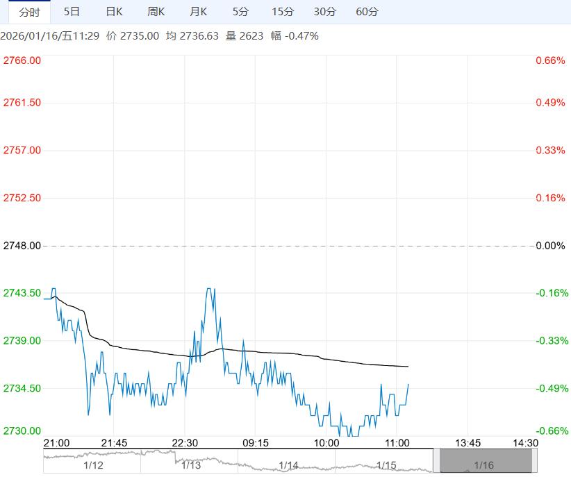Viewport: 571px width, 477px height.
Task: Switch to 周K weekly candlestick view
Action: 156,12
